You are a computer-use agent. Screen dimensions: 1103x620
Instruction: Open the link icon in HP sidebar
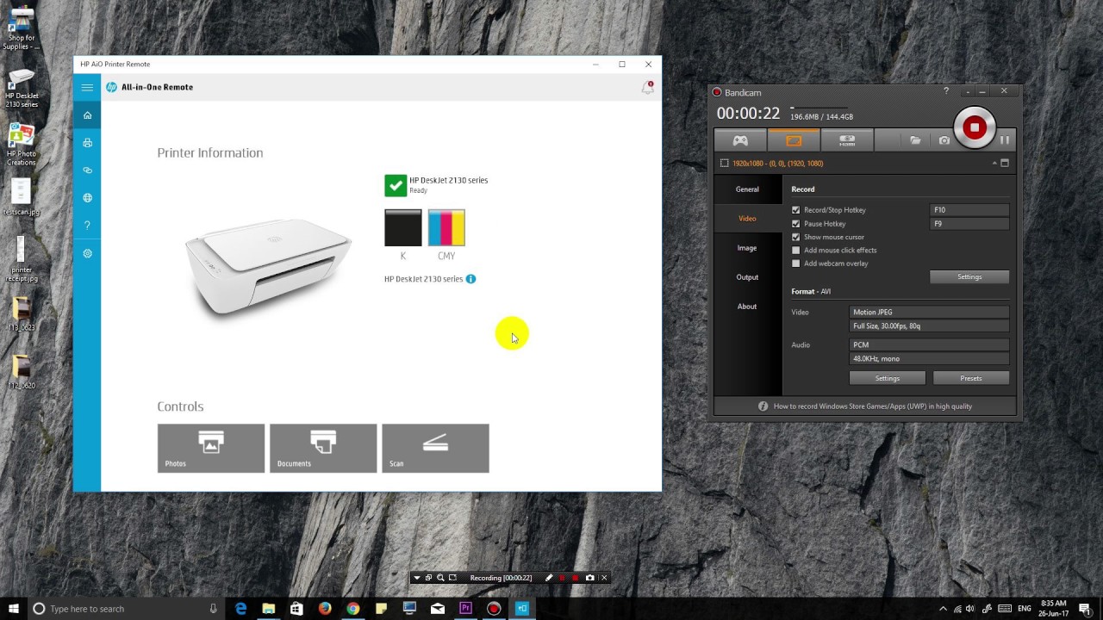point(87,170)
